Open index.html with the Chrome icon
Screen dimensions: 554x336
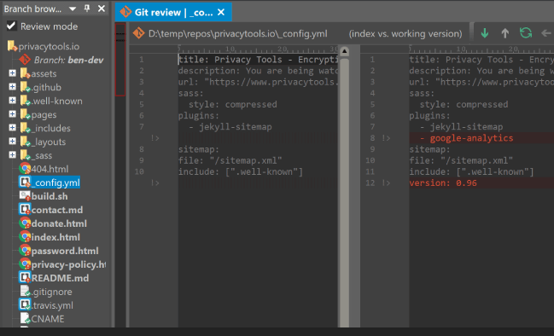click(25, 237)
